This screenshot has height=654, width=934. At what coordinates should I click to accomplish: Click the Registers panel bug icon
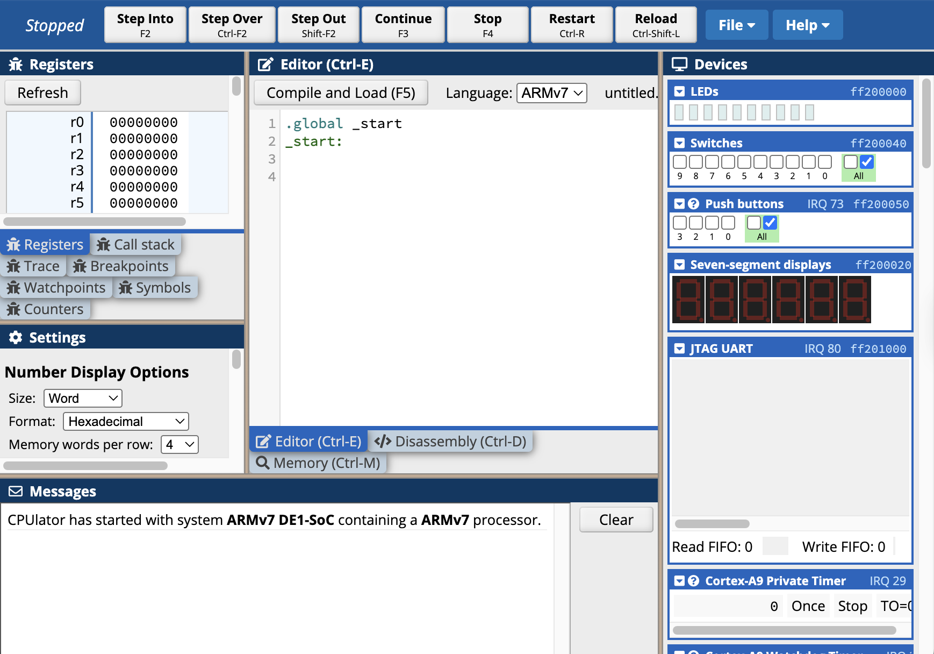(x=15, y=64)
